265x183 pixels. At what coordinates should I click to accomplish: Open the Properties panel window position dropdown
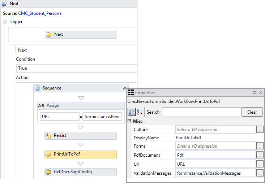[254, 93]
